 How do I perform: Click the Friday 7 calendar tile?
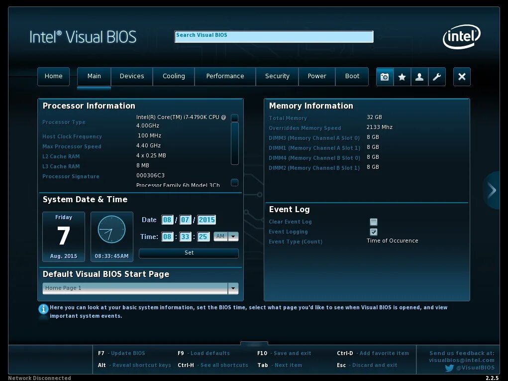(64, 237)
